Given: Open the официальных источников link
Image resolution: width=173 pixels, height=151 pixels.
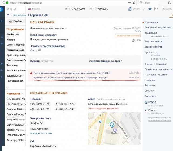Looking at the screenshot, I should 159,120.
